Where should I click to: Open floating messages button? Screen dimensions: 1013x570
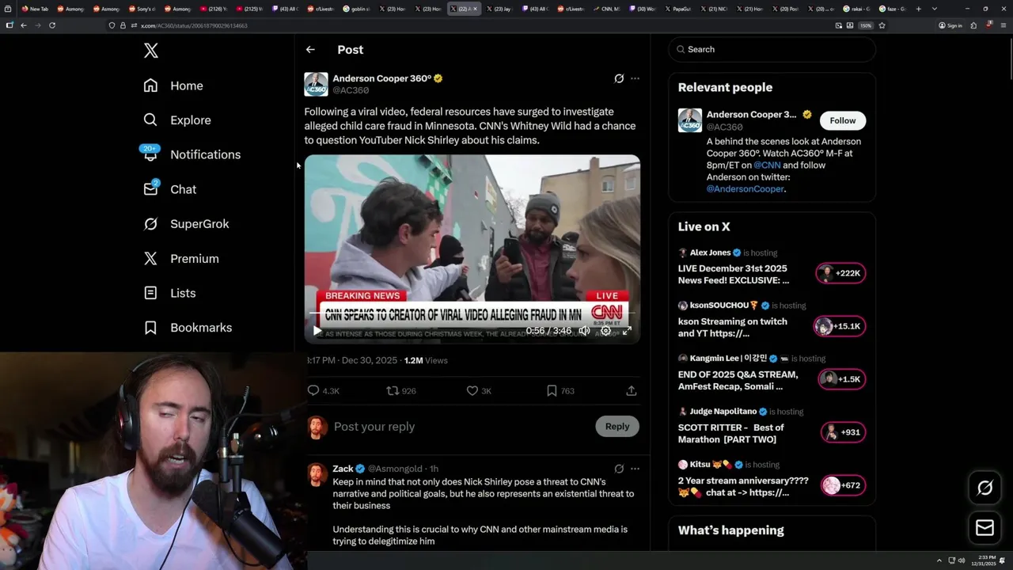[985, 528]
